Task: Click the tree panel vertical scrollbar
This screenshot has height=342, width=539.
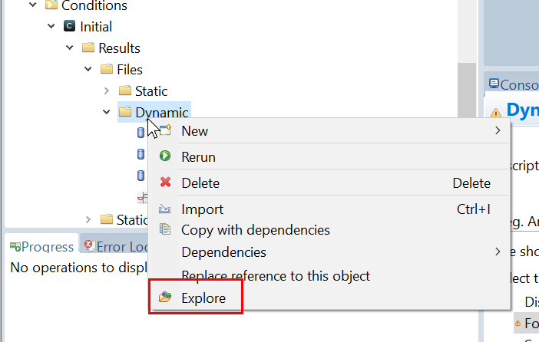Action: click(463, 92)
